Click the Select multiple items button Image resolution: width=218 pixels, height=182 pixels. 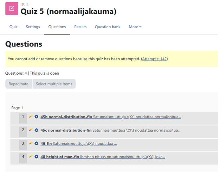point(54,84)
